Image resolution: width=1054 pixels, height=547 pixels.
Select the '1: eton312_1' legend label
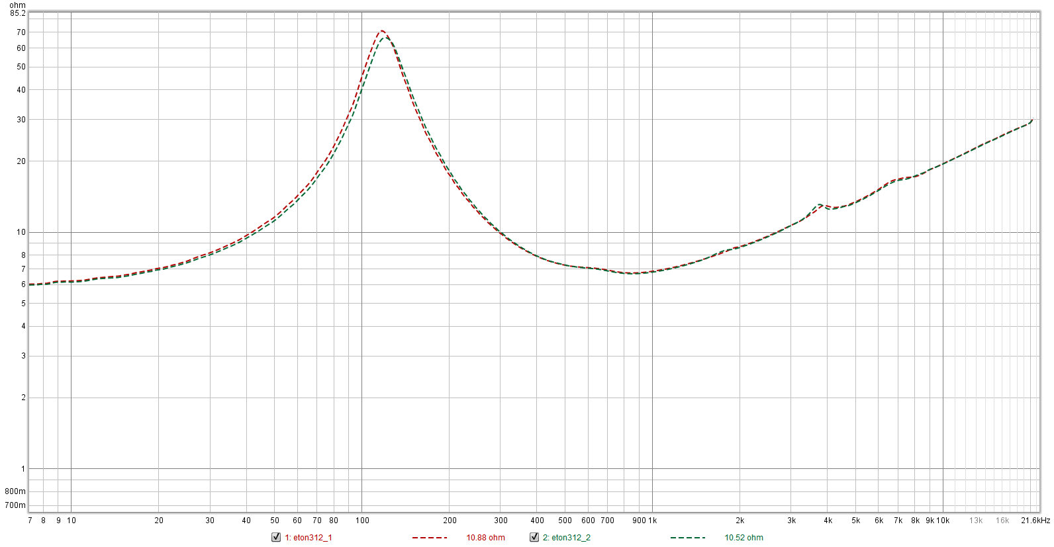(309, 538)
